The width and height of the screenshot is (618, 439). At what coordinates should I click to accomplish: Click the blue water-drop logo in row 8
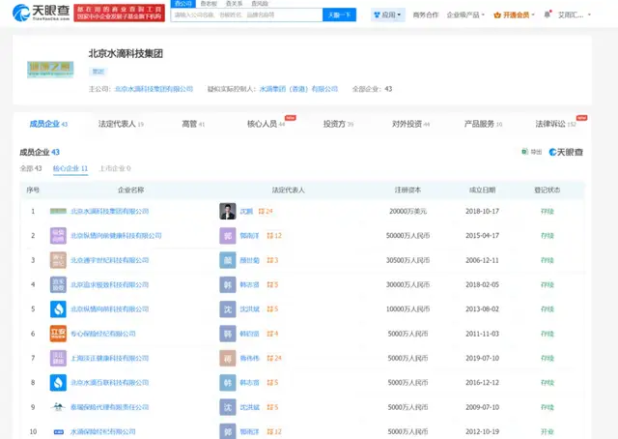coord(58,383)
